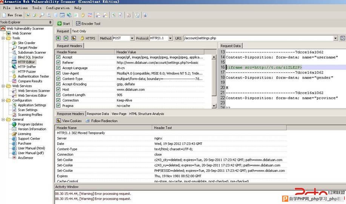The height and width of the screenshot is (204, 346).
Task: Click scroll-down arrow of Request Headers list
Action: [214, 106]
